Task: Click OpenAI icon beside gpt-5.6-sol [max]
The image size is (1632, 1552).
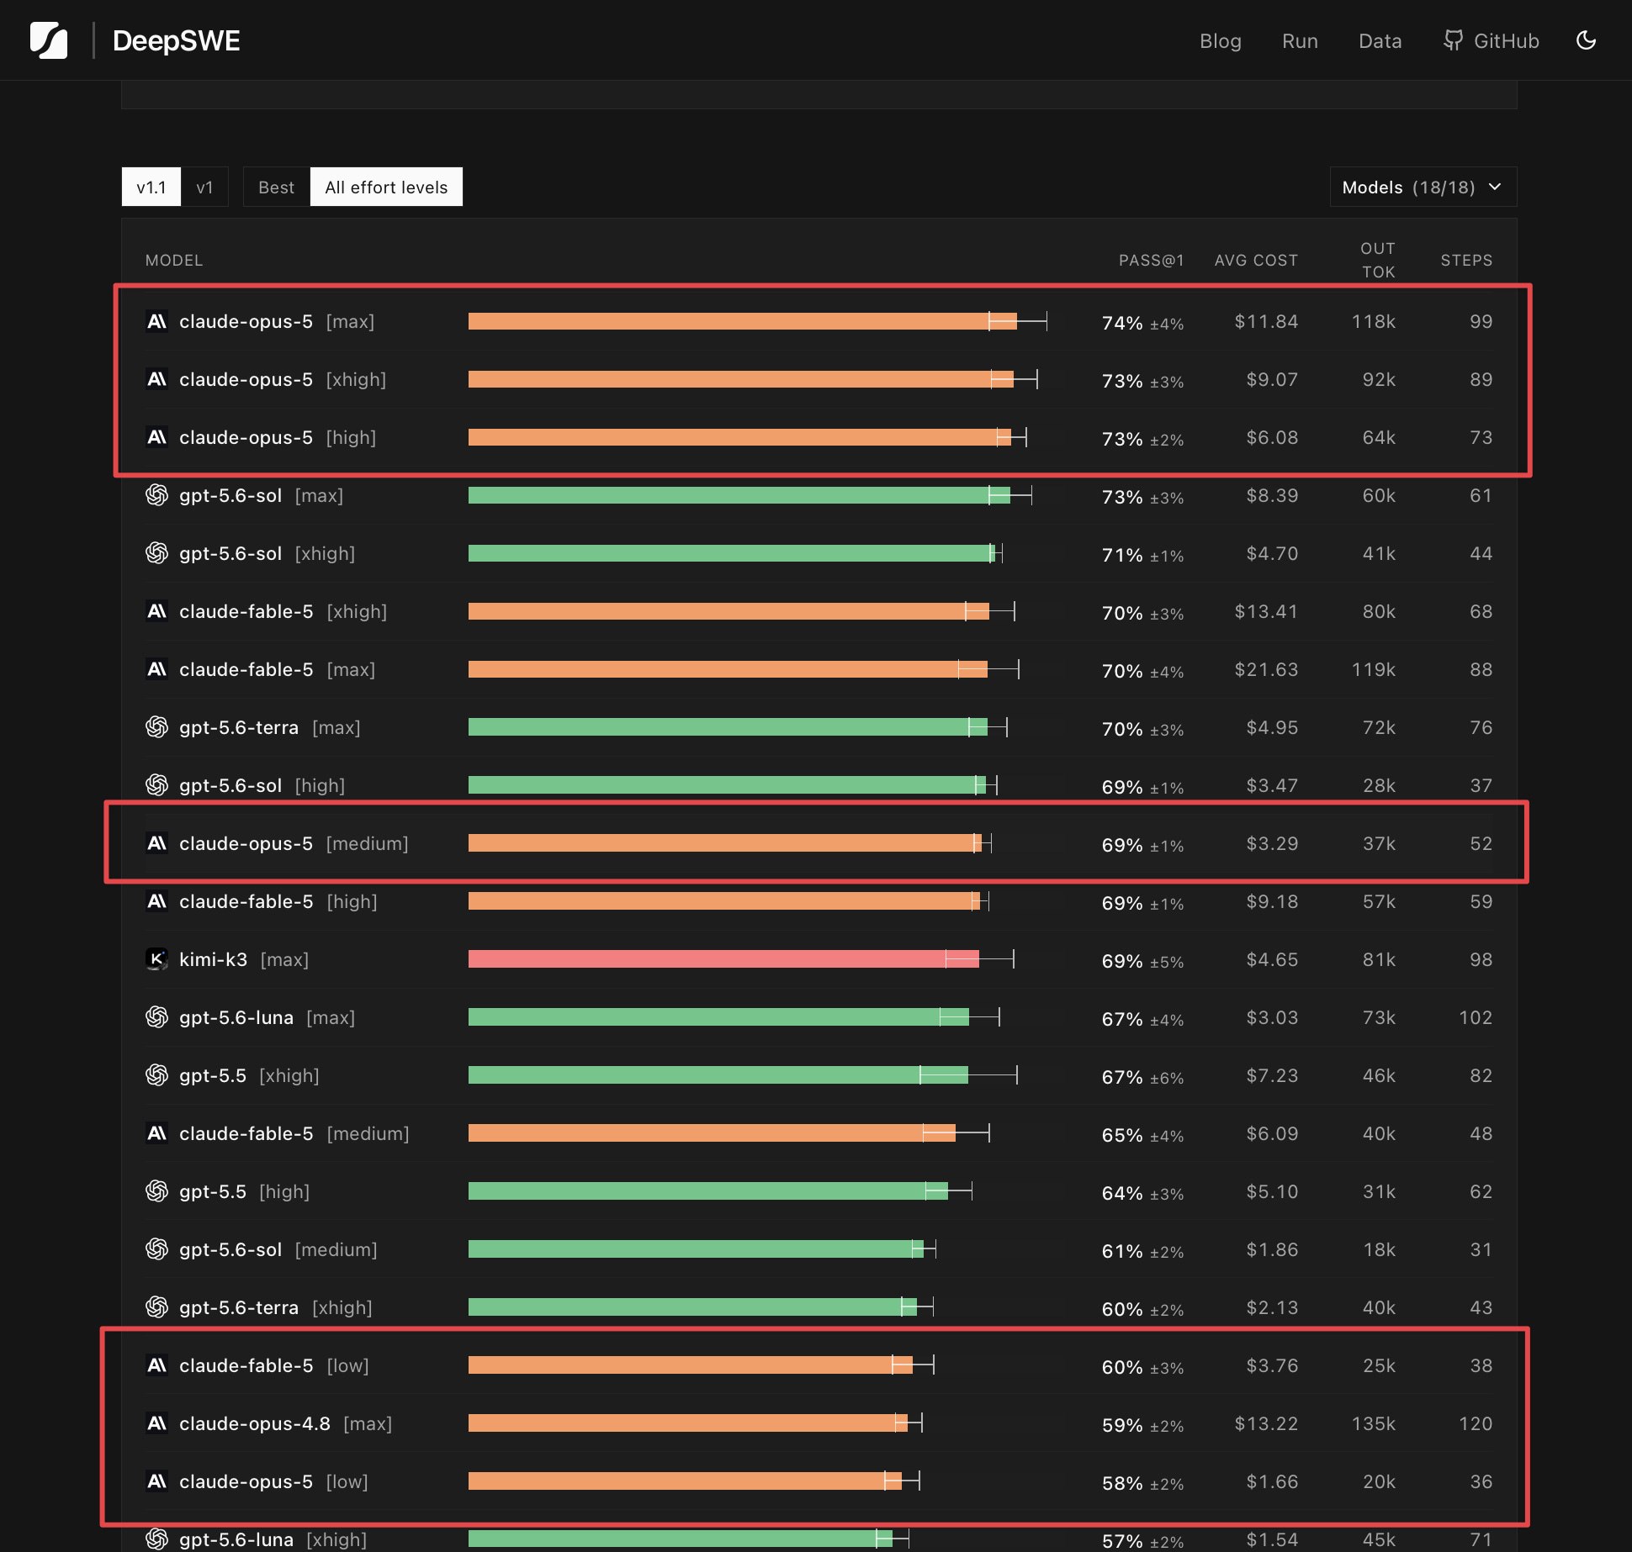Action: click(156, 495)
